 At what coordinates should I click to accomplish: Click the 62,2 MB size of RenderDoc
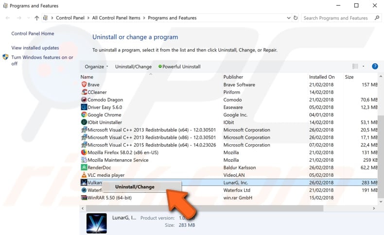(x=369, y=168)
